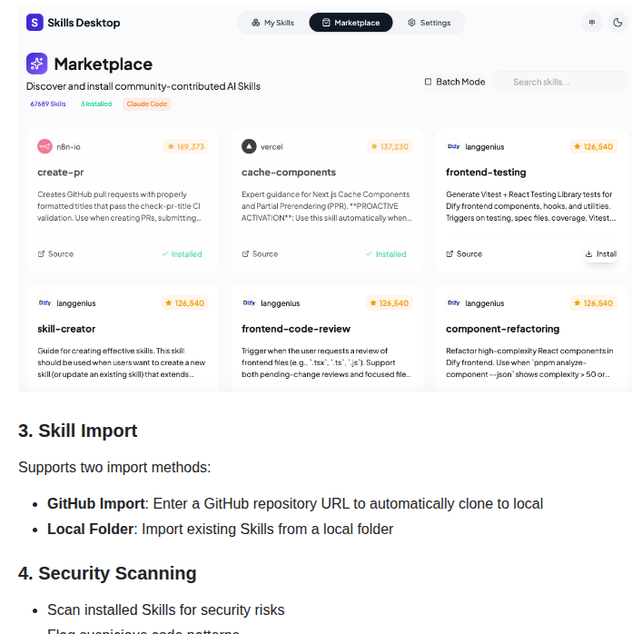
Task: Click the n8n-io publisher avatar icon
Action: [x=44, y=146]
